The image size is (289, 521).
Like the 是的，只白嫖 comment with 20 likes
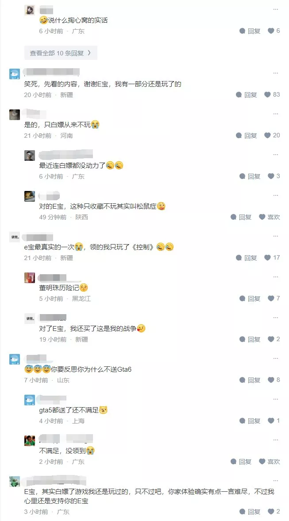coord(272,135)
